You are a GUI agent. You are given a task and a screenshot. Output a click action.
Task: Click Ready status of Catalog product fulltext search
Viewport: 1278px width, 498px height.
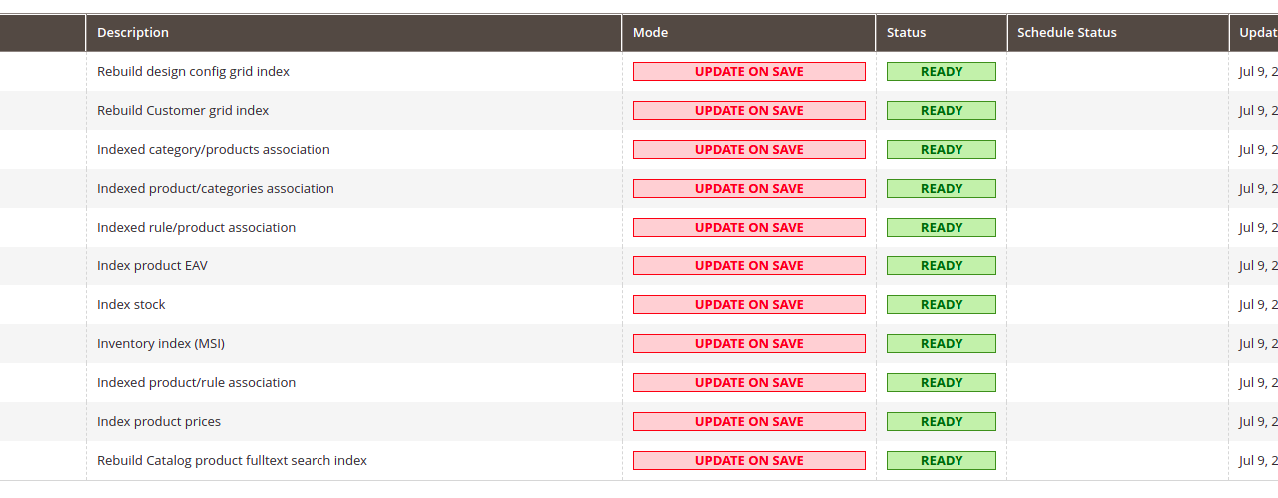point(942,461)
